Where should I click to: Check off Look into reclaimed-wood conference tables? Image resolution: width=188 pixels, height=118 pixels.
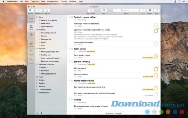[x=156, y=31]
